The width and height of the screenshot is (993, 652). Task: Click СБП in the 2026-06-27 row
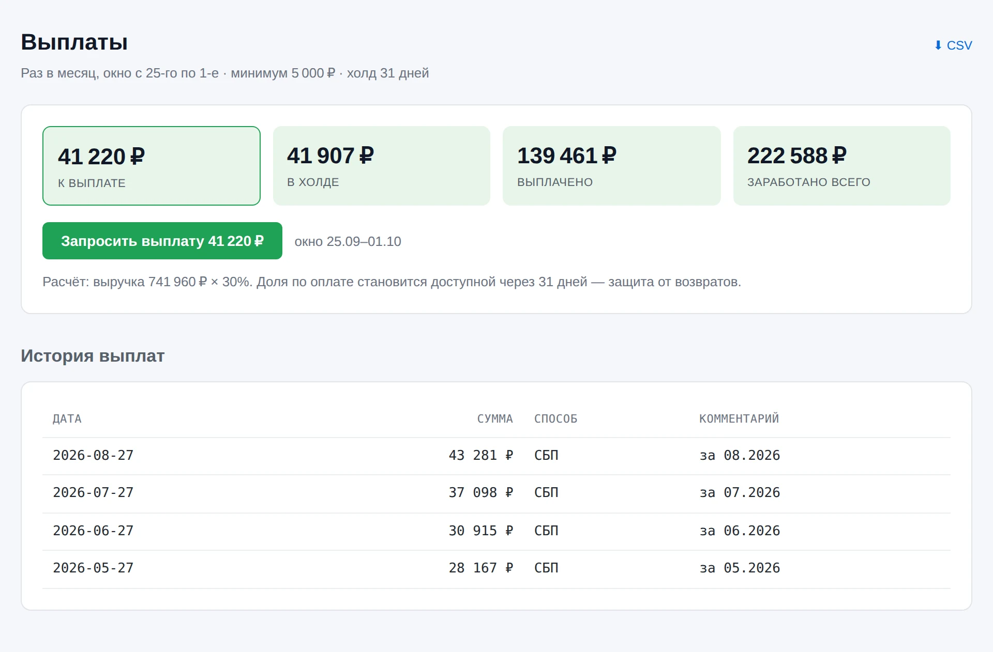point(546,531)
